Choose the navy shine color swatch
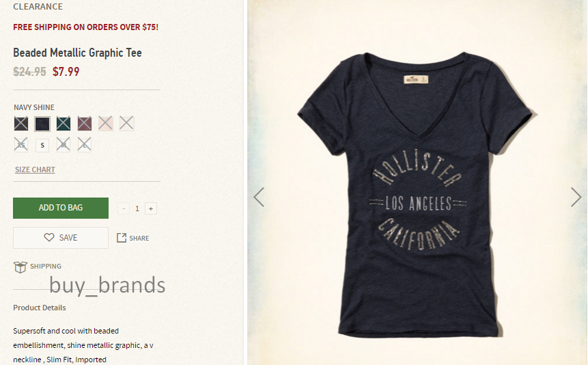Screen dimensions: 588x365 (42, 124)
